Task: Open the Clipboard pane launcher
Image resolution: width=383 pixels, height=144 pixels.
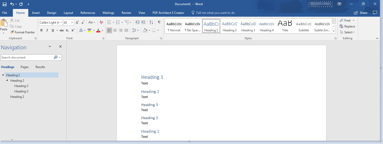Action: (35, 39)
